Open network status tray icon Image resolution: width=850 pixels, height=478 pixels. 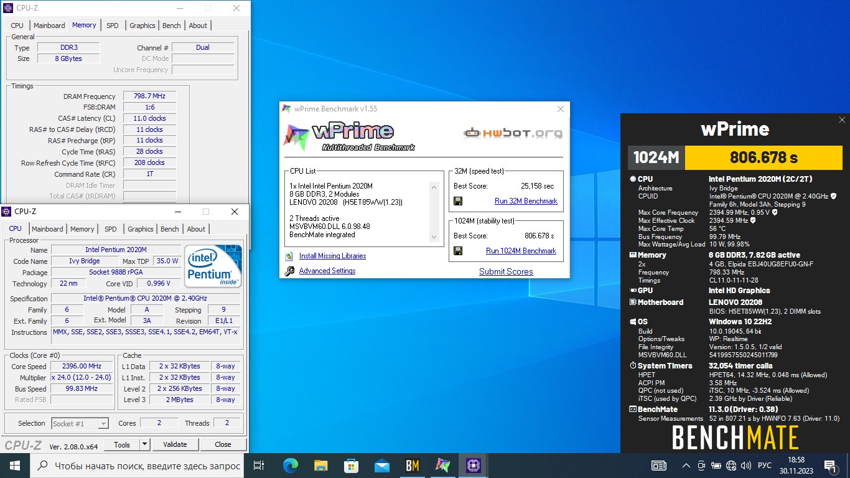(x=731, y=466)
